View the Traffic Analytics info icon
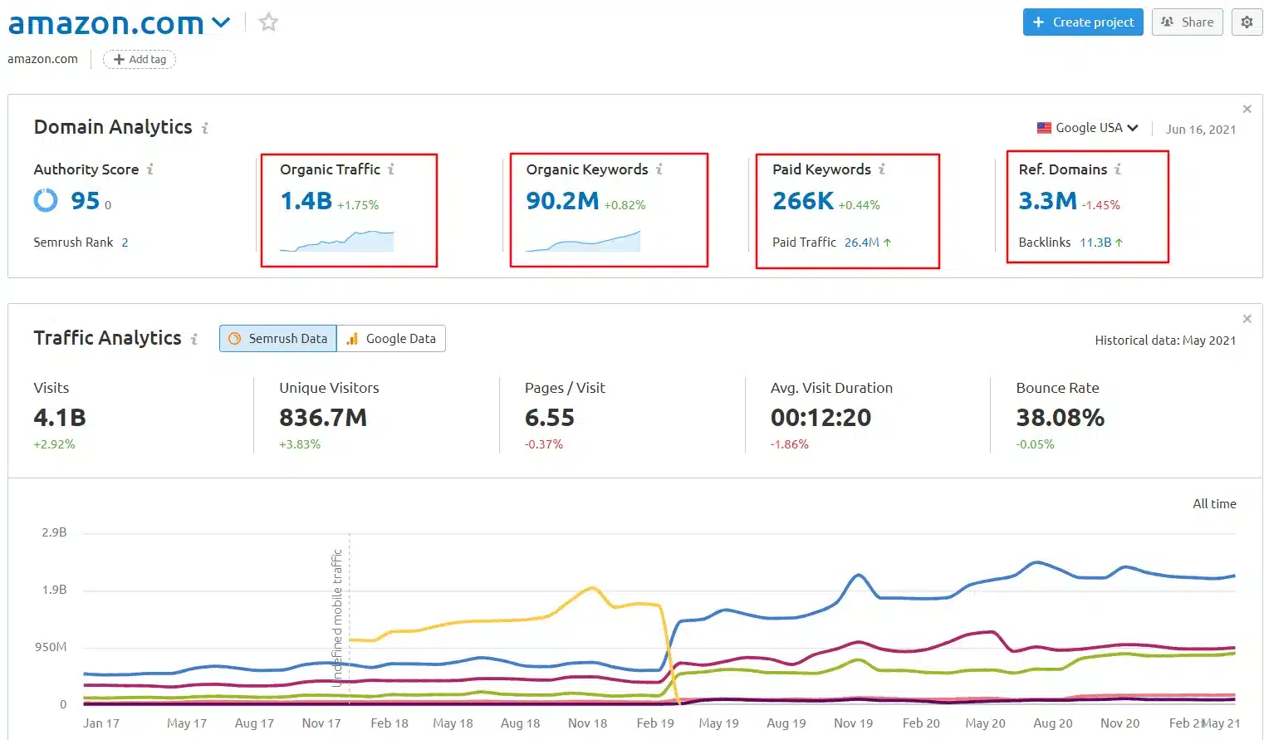Screen dimensions: 1264x740 (194, 339)
